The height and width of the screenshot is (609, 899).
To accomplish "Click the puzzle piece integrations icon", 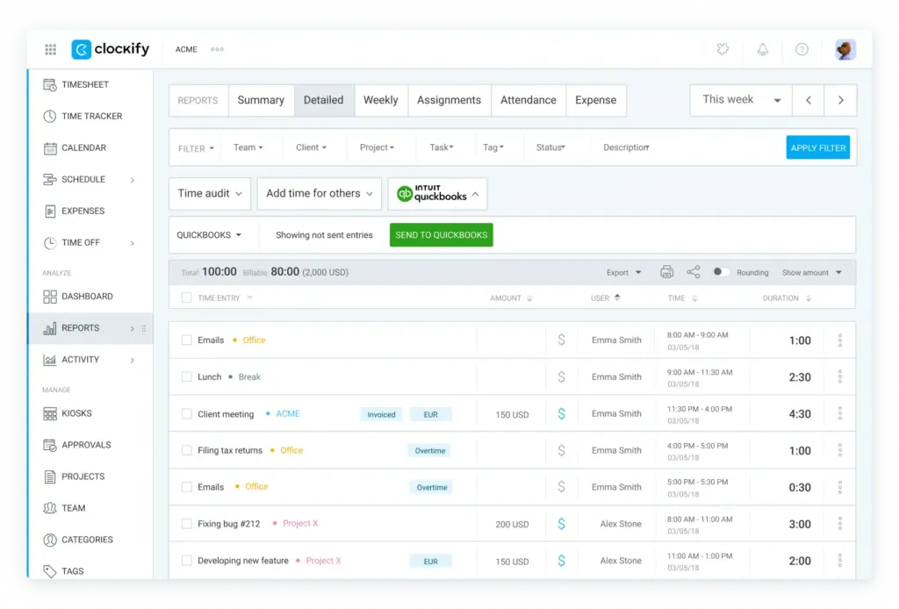I will click(x=723, y=49).
